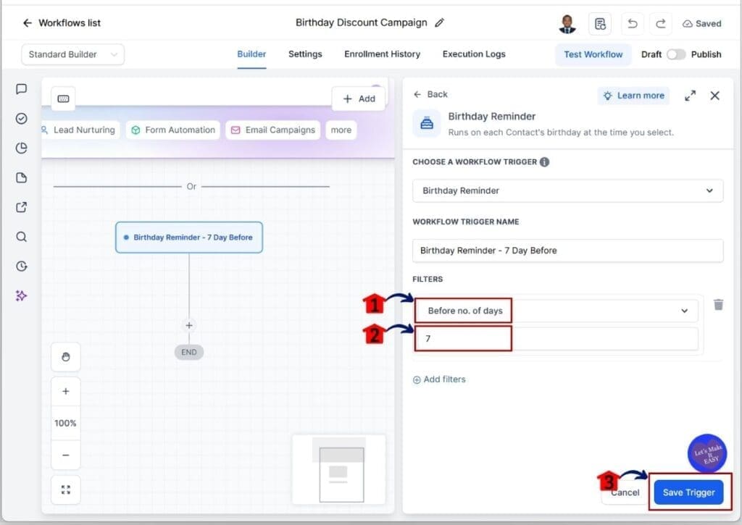
Task: Click the Learn more button
Action: tap(633, 96)
